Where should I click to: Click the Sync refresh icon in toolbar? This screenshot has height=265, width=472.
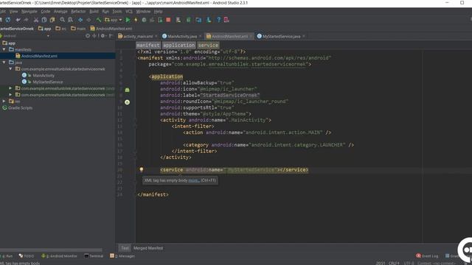[x=8, y=20]
